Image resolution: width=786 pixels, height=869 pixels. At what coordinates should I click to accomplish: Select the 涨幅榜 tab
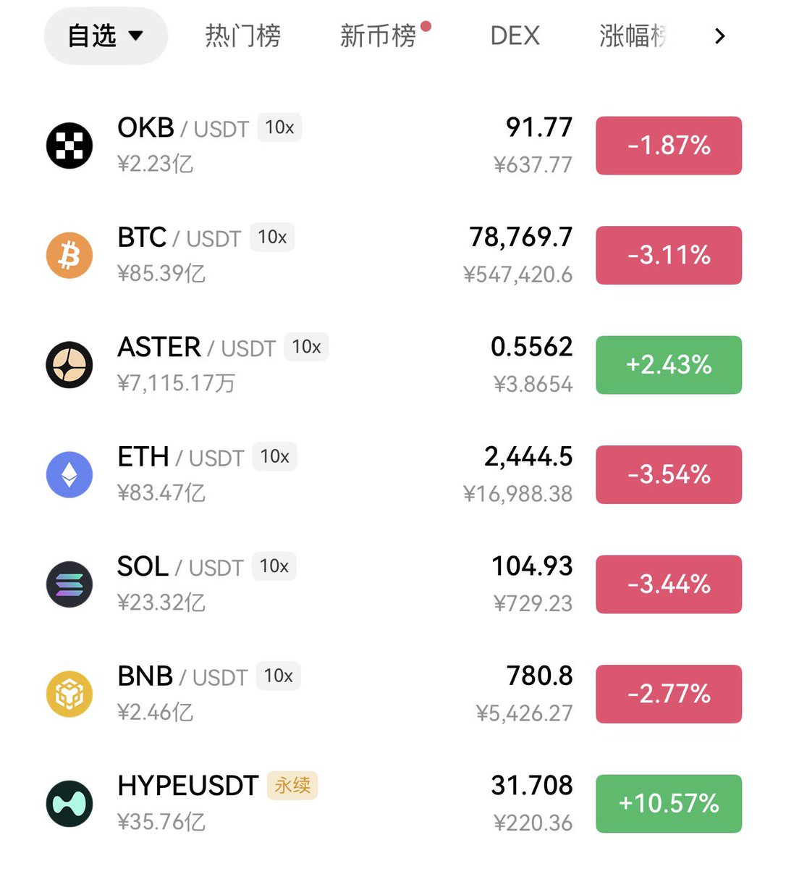[x=633, y=35]
